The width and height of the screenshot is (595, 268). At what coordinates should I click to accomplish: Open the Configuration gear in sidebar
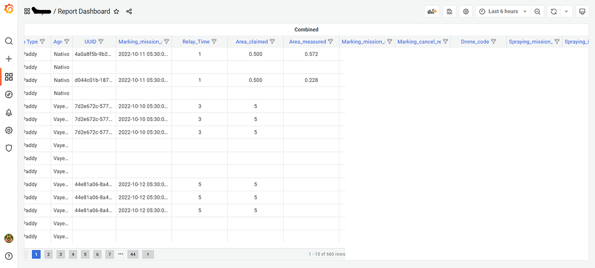pos(9,130)
